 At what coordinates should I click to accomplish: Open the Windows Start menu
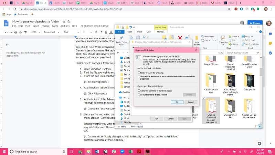click(4, 152)
